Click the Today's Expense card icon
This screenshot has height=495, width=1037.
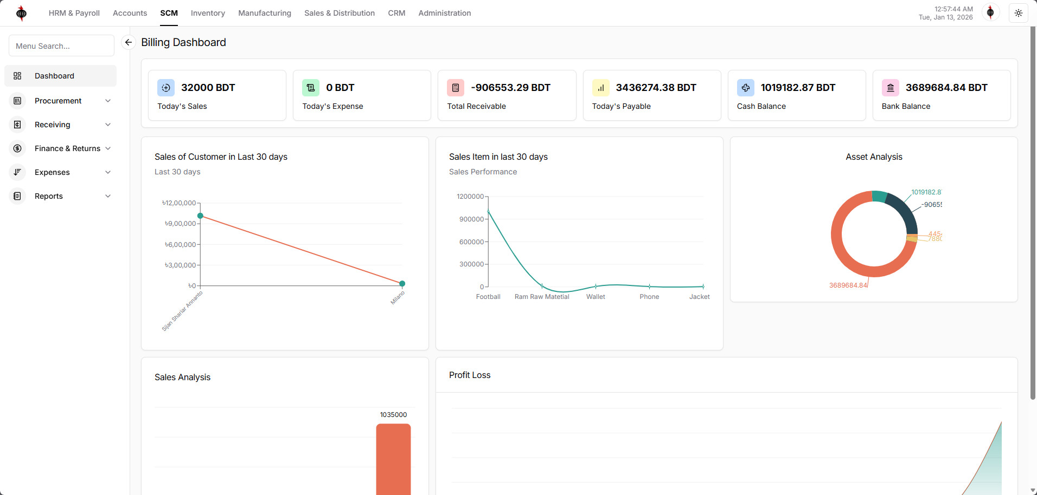[311, 88]
